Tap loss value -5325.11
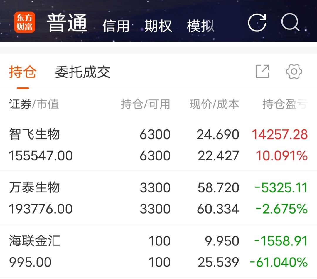 [281, 188]
